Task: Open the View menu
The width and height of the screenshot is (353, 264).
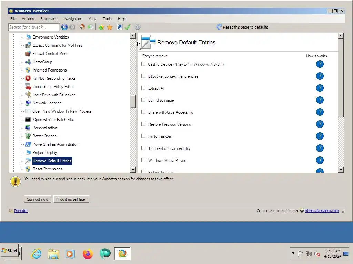Action: (x=92, y=19)
